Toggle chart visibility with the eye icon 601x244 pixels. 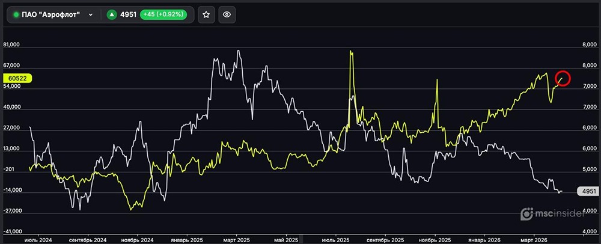[227, 14]
